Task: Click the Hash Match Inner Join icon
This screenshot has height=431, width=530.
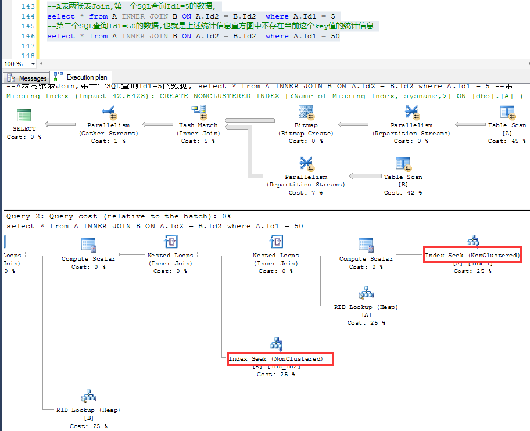Action: pyautogui.click(x=198, y=113)
